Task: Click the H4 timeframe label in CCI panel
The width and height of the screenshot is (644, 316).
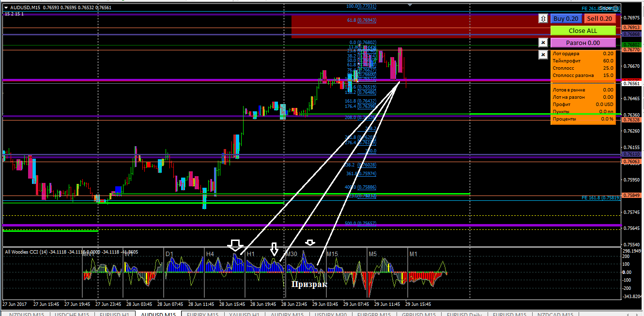Action: point(210,254)
